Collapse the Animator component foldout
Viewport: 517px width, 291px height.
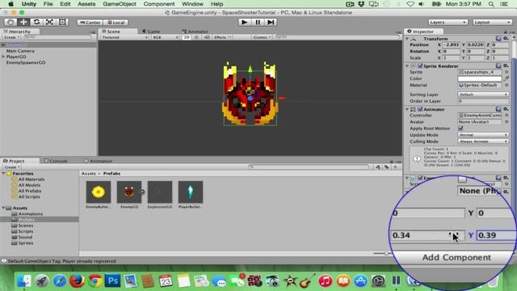(406, 109)
